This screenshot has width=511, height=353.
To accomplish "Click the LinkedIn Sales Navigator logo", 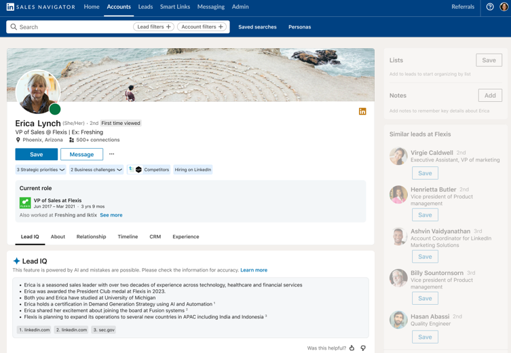I will point(41,7).
